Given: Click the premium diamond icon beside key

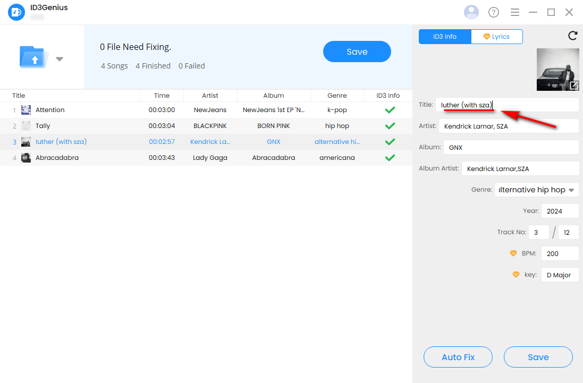Looking at the screenshot, I should point(516,275).
